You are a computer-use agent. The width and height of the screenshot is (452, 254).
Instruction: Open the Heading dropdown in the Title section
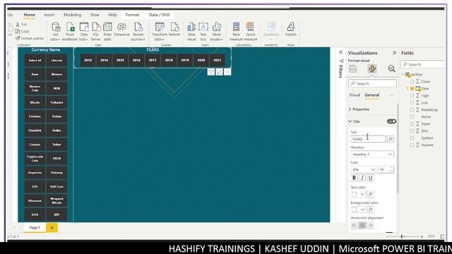pos(372,155)
